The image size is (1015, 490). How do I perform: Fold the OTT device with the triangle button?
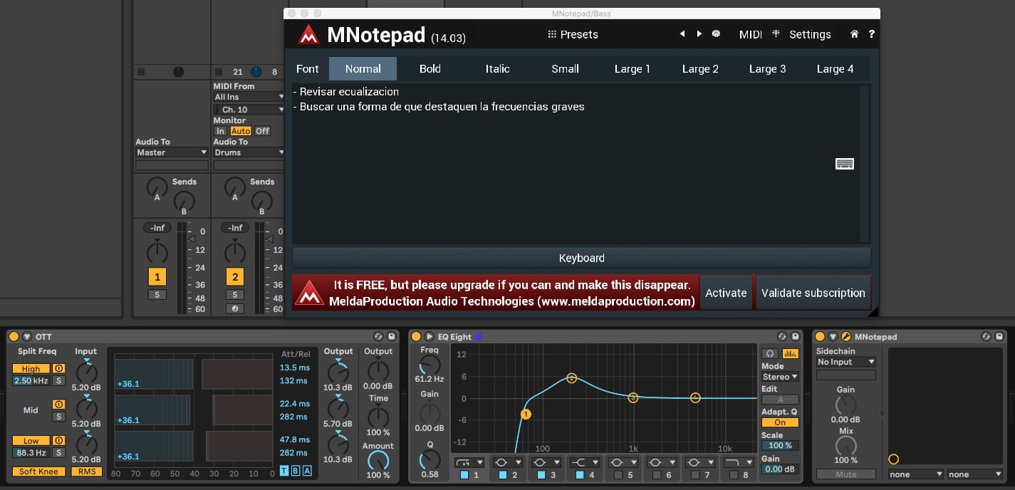[x=27, y=337]
